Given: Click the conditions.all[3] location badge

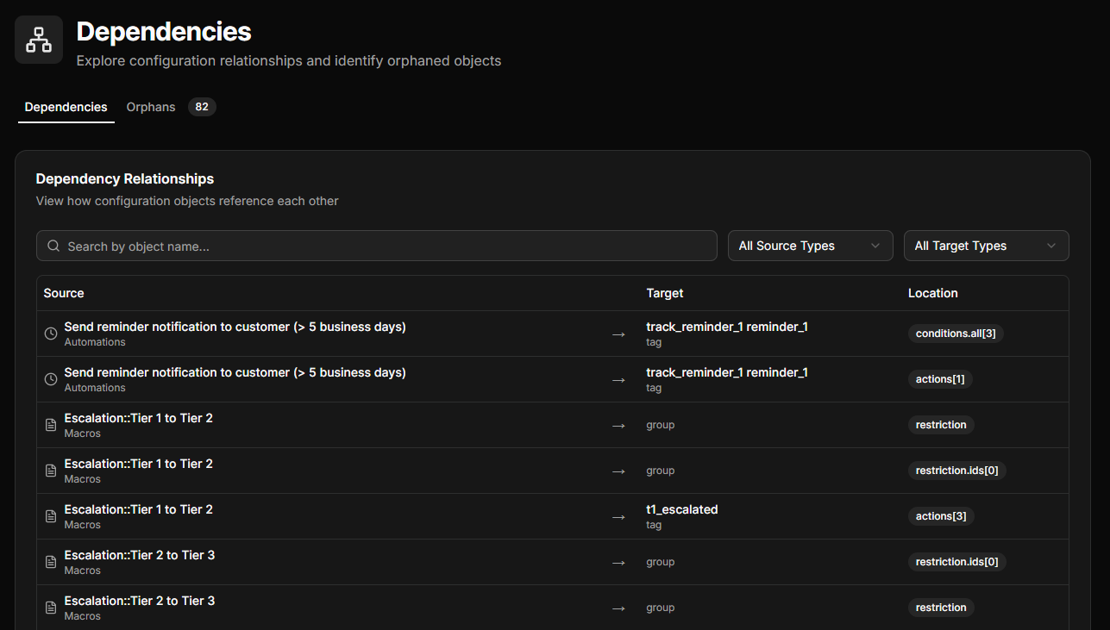Looking at the screenshot, I should pos(955,334).
